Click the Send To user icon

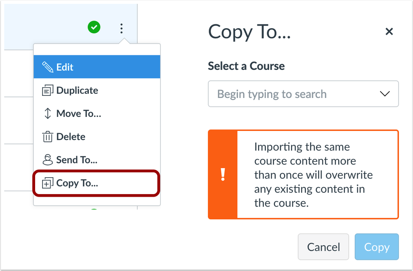48,160
